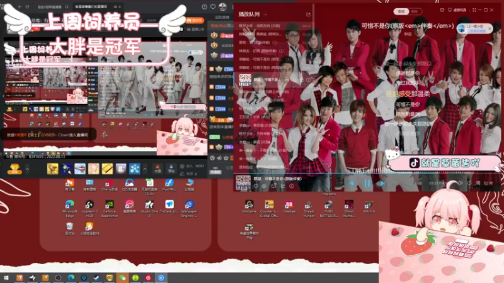Toggle the lyrics 词 button in player
The image size is (504, 283).
(478, 183)
